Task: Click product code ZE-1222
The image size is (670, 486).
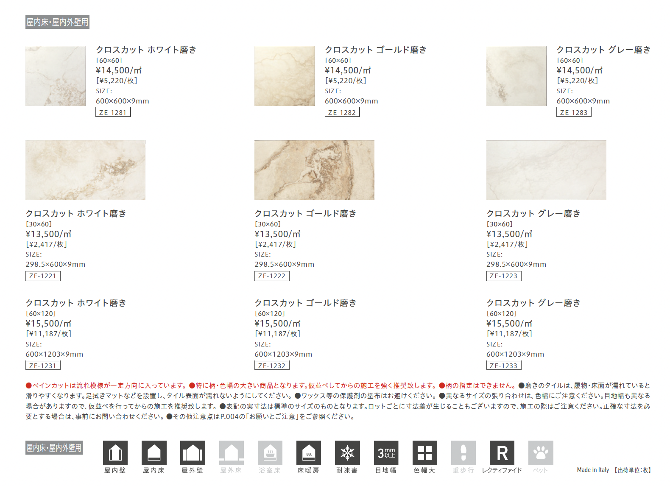Action: pos(272,276)
